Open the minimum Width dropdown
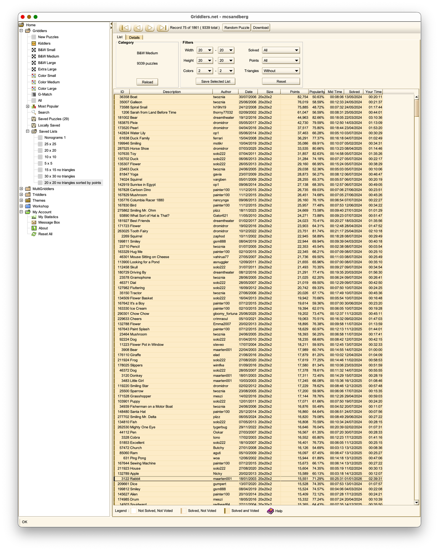 tap(205, 50)
